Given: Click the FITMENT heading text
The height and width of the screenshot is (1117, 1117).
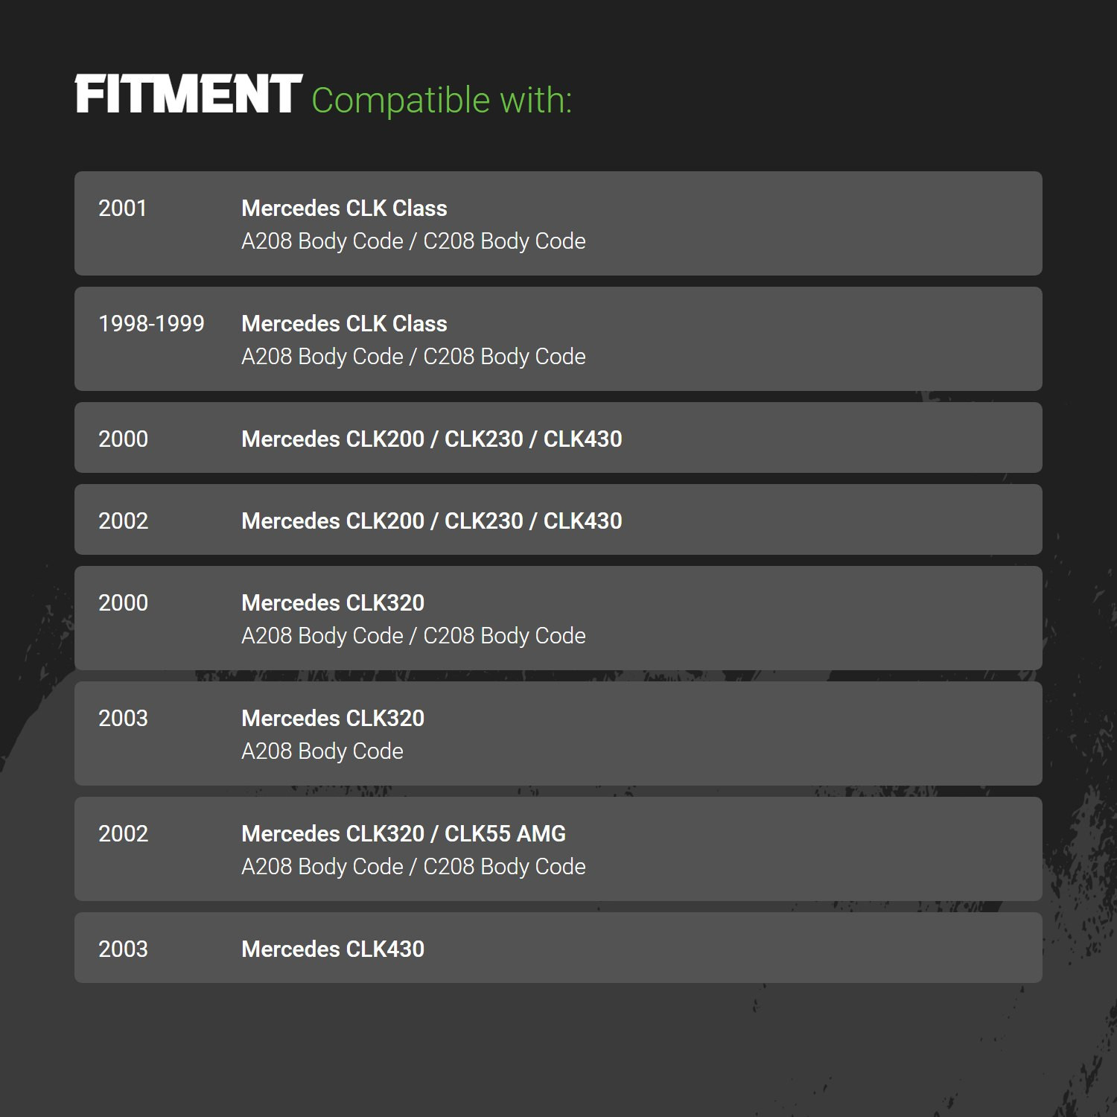Looking at the screenshot, I should (188, 95).
